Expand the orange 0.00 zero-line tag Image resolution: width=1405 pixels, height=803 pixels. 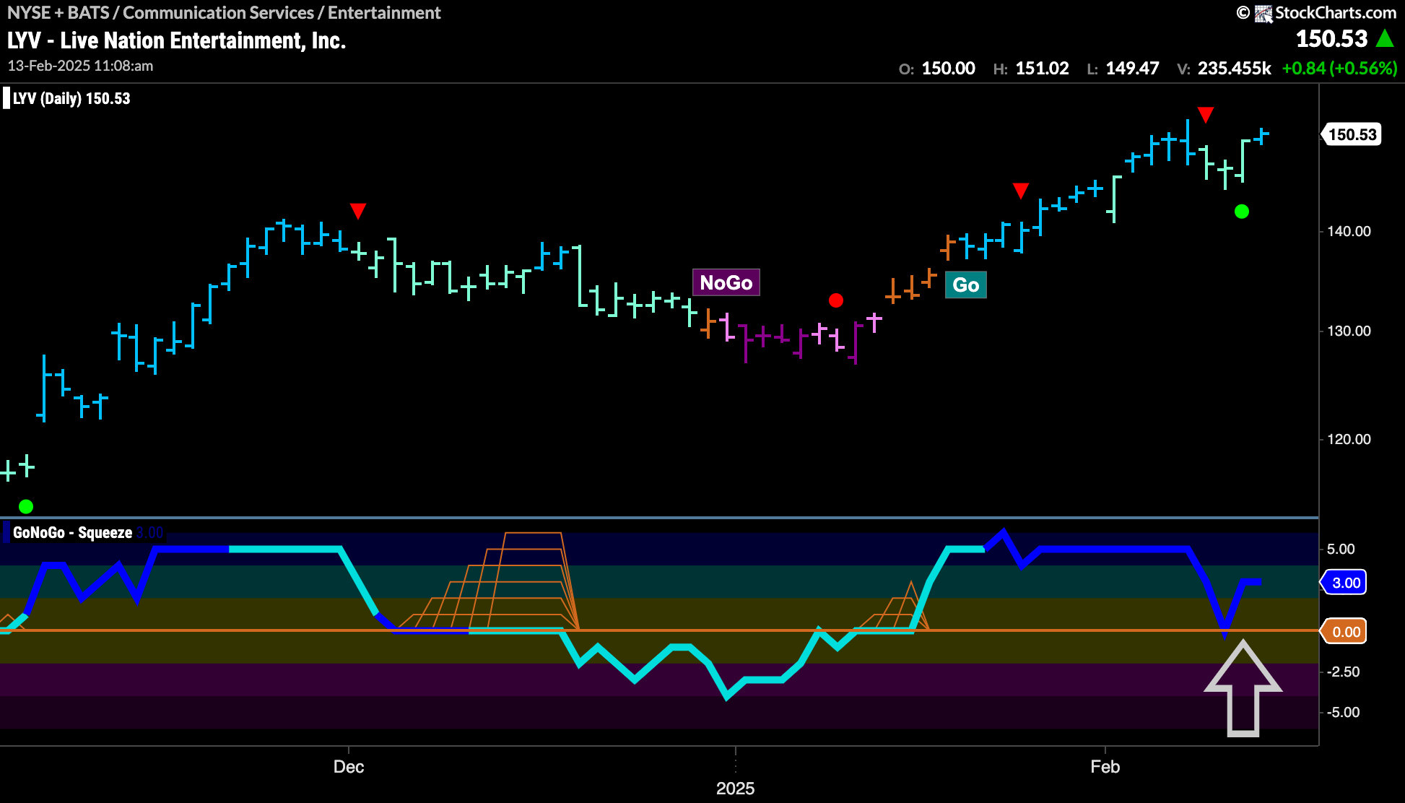[1344, 630]
